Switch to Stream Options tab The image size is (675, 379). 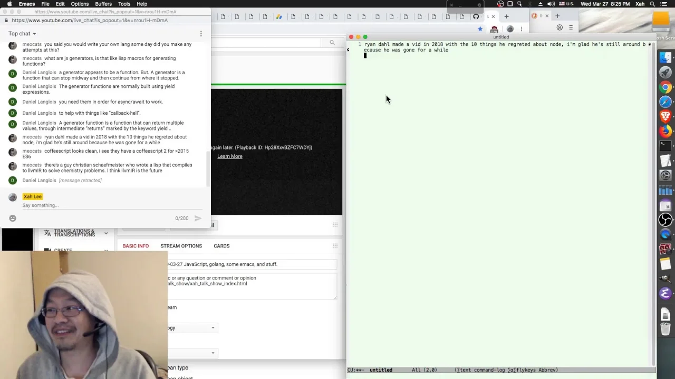click(x=181, y=246)
